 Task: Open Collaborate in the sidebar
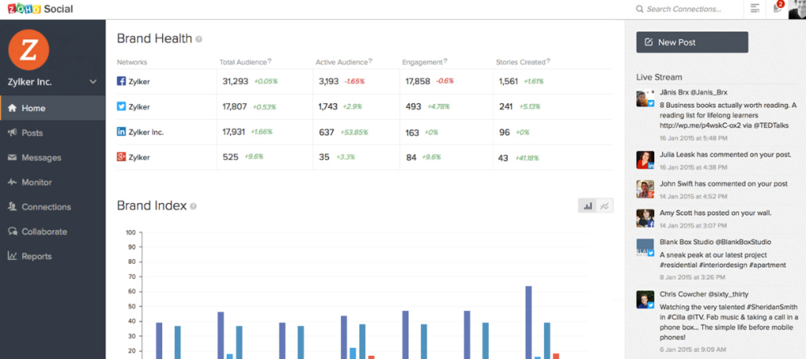(x=53, y=231)
